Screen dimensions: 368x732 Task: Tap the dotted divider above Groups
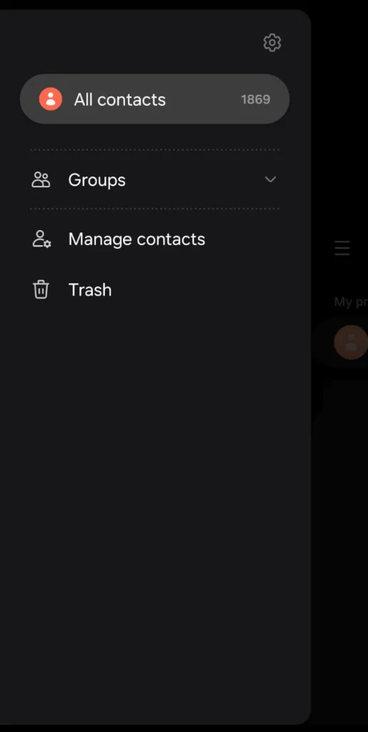tap(154, 150)
